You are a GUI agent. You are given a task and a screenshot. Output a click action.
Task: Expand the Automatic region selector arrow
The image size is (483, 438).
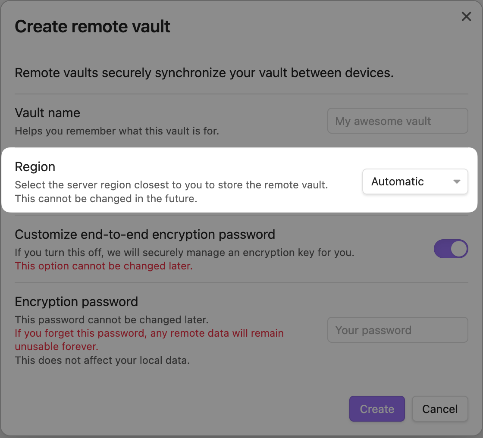(x=456, y=181)
